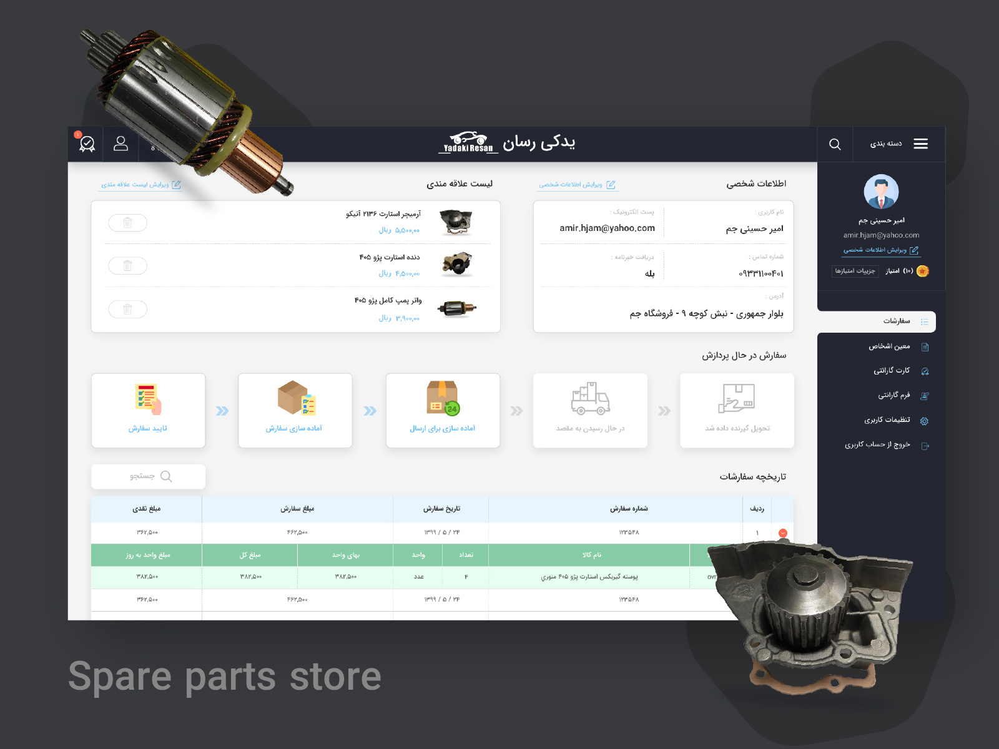
Task: Click the Yadaki Resan car logo
Action: click(x=468, y=142)
